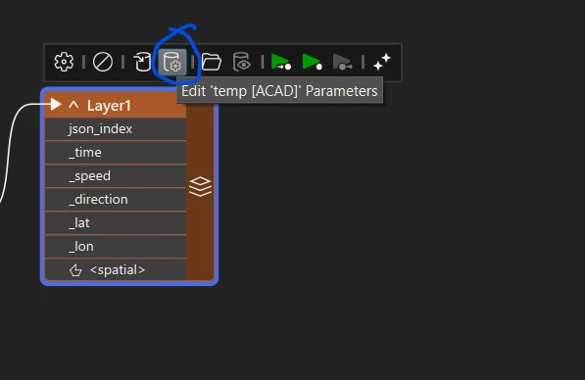
Task: Click the Layer1 input port triangle
Action: [55, 104]
